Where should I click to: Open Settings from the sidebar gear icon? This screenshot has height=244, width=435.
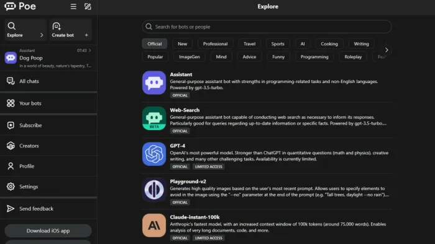(x=11, y=186)
